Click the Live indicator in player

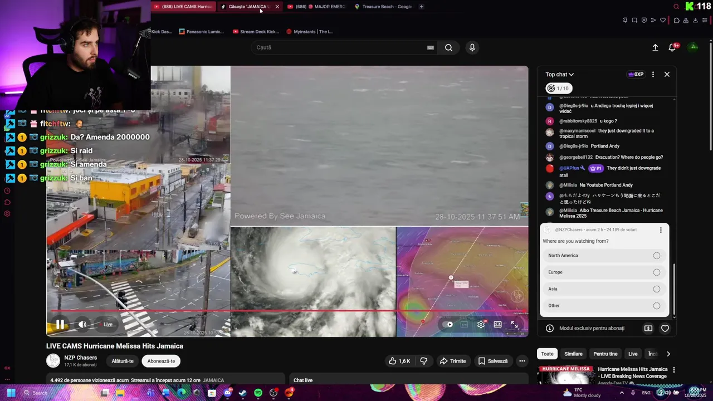click(108, 324)
